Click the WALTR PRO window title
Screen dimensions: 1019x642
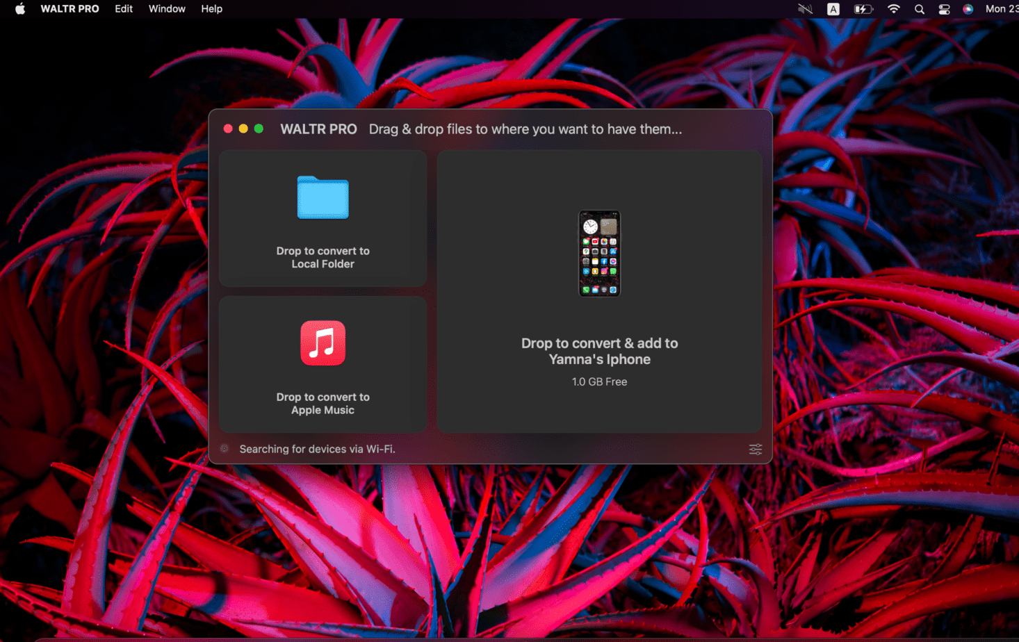318,129
